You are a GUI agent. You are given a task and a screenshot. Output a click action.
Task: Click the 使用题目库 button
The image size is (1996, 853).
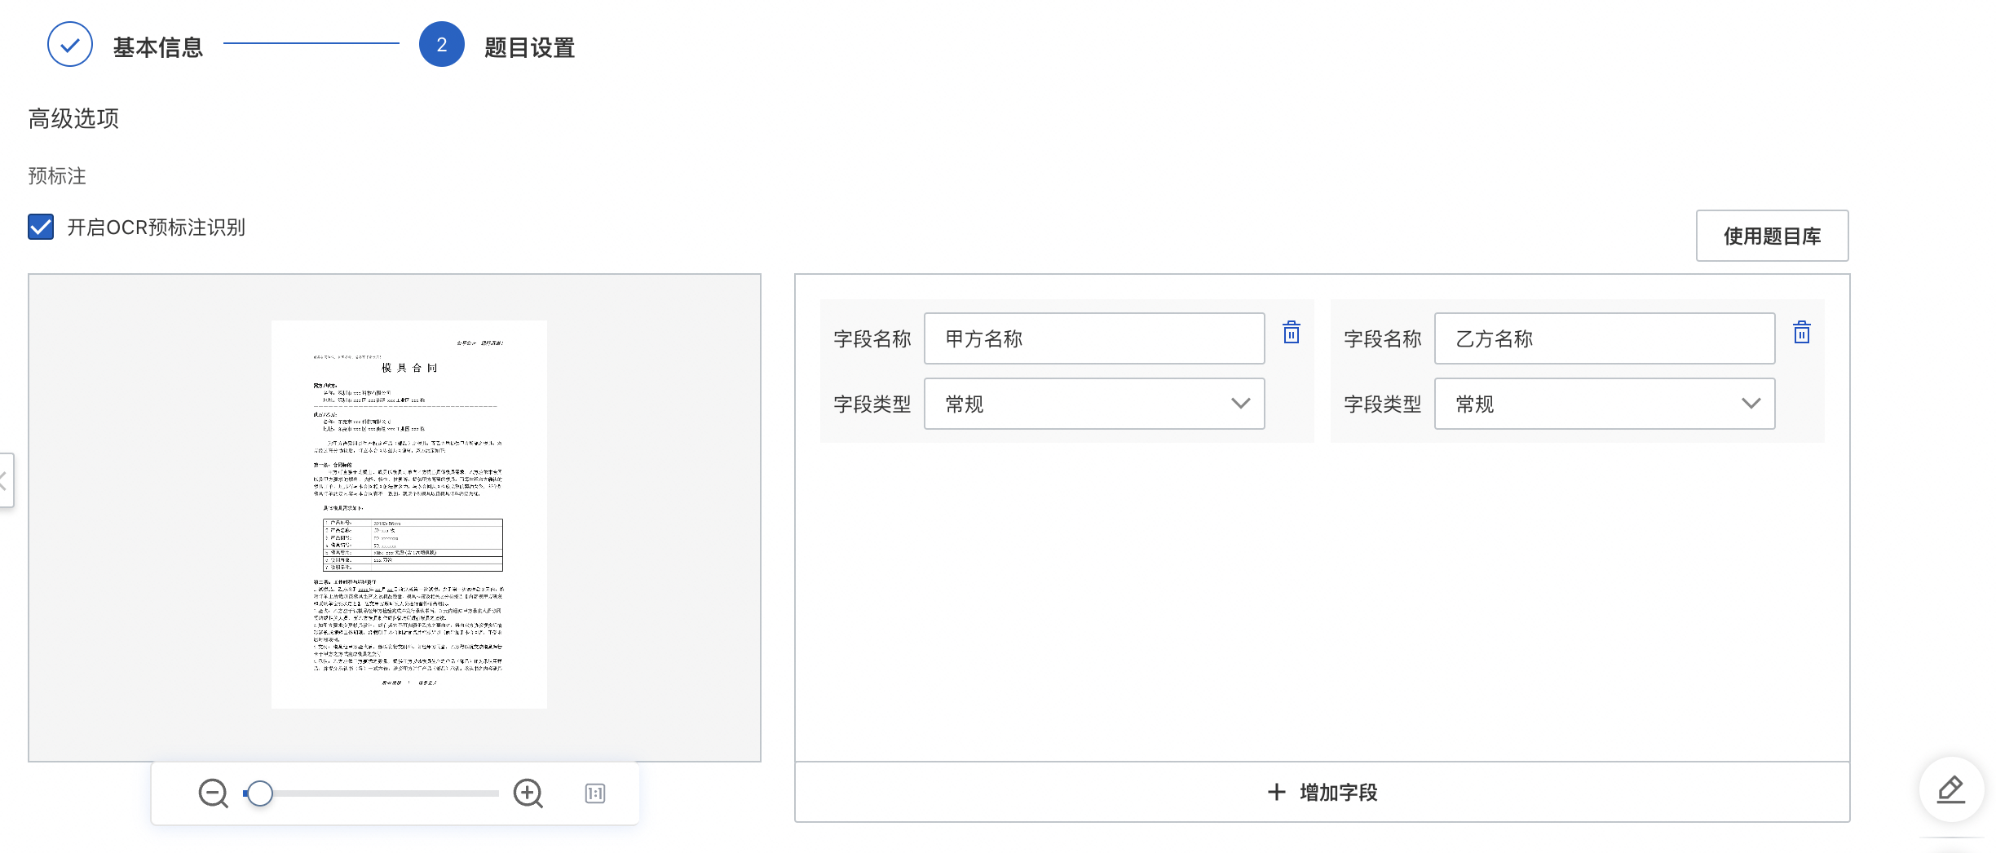[1771, 236]
